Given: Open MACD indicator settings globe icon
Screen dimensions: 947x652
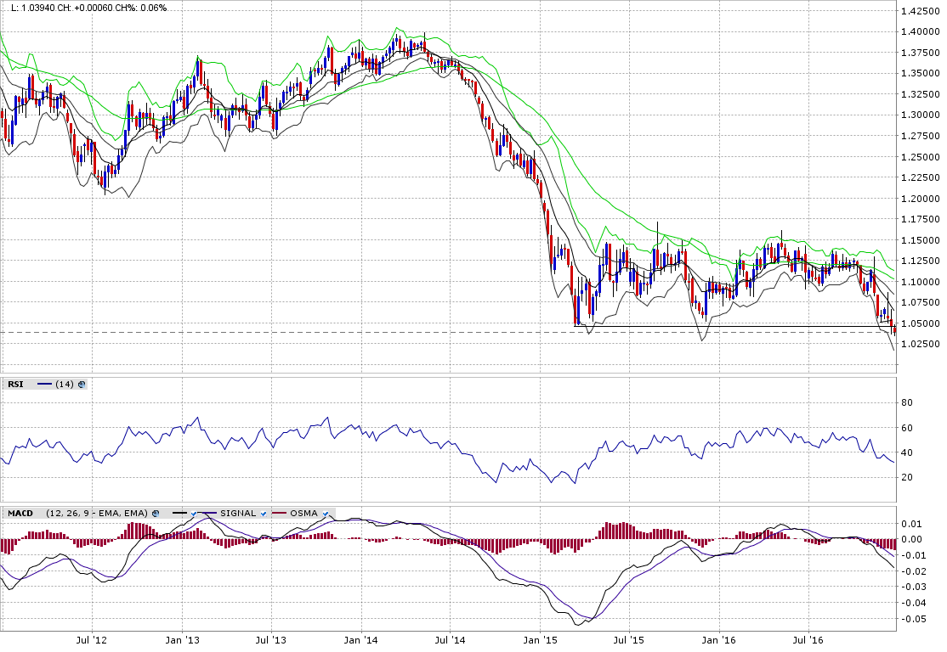Looking at the screenshot, I should point(156,514).
